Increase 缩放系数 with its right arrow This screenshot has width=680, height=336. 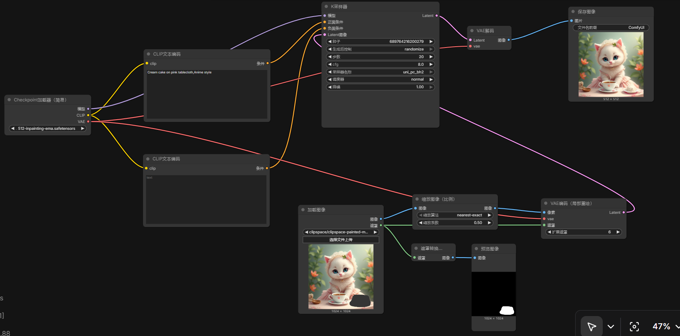pos(489,223)
